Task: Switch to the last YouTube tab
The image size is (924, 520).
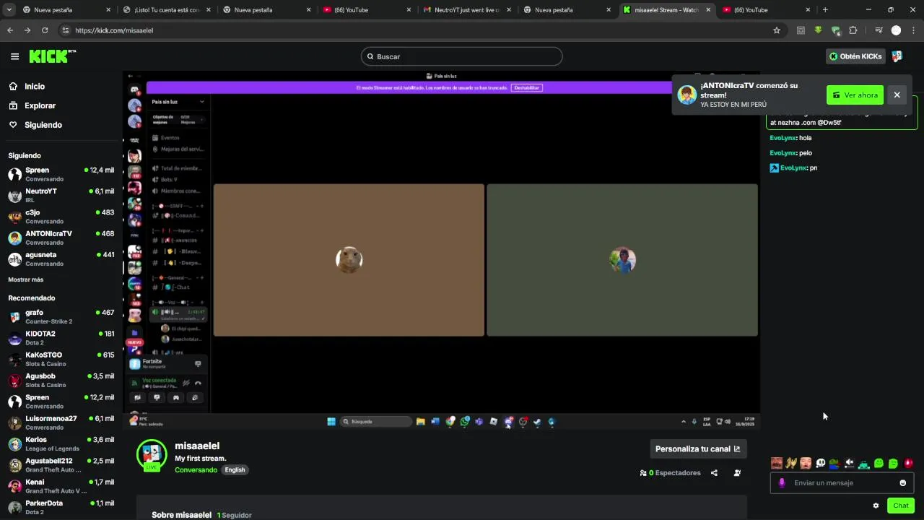Action: 767,10
